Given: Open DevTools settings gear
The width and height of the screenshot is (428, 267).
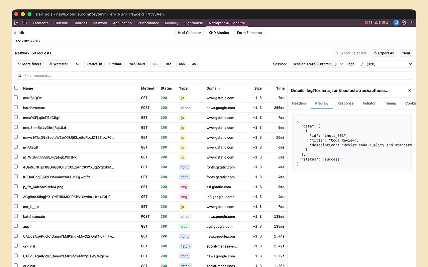Looking at the screenshot, I should [x=404, y=23].
